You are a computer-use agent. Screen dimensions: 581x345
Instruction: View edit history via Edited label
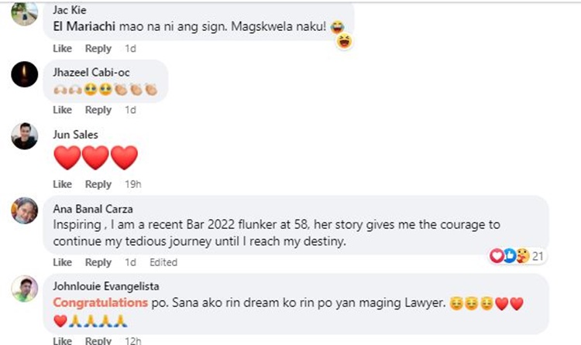click(x=163, y=262)
